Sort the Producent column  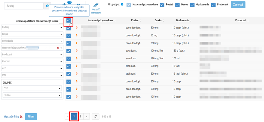tap(247, 20)
